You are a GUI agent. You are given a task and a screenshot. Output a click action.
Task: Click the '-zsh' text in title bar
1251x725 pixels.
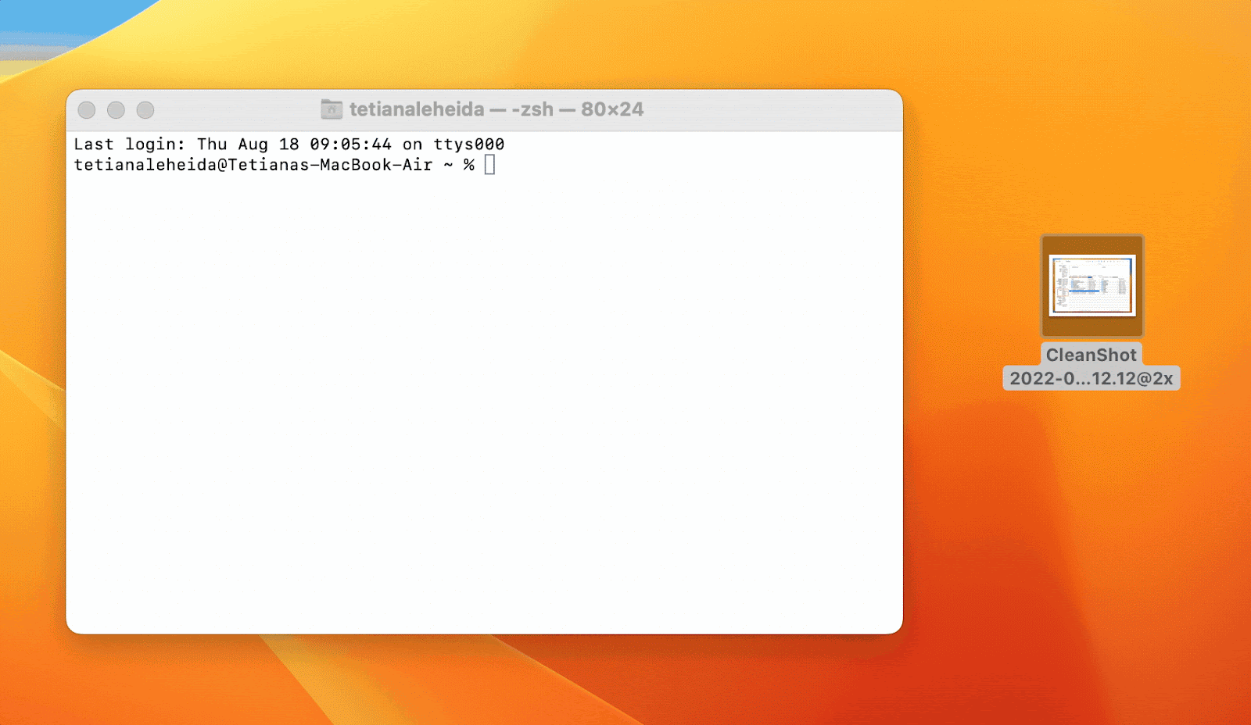tap(532, 109)
